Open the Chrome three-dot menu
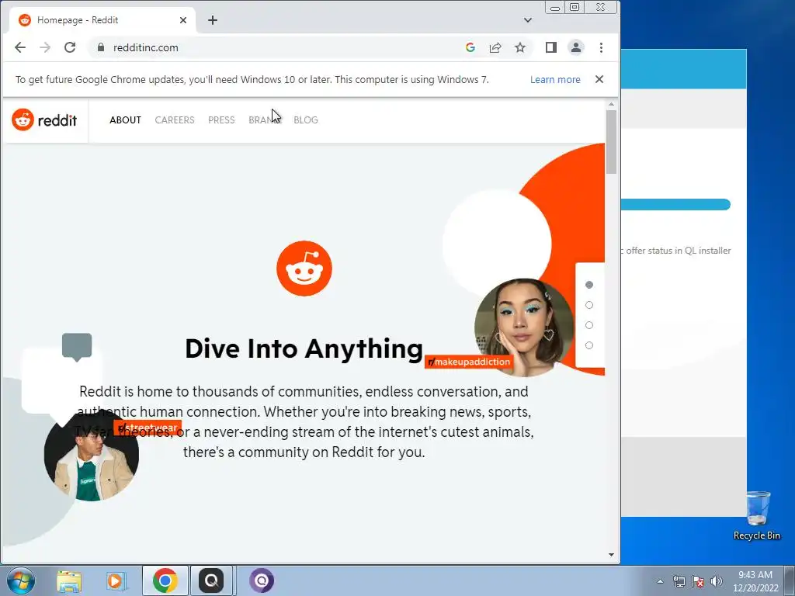The width and height of the screenshot is (795, 596). [601, 47]
